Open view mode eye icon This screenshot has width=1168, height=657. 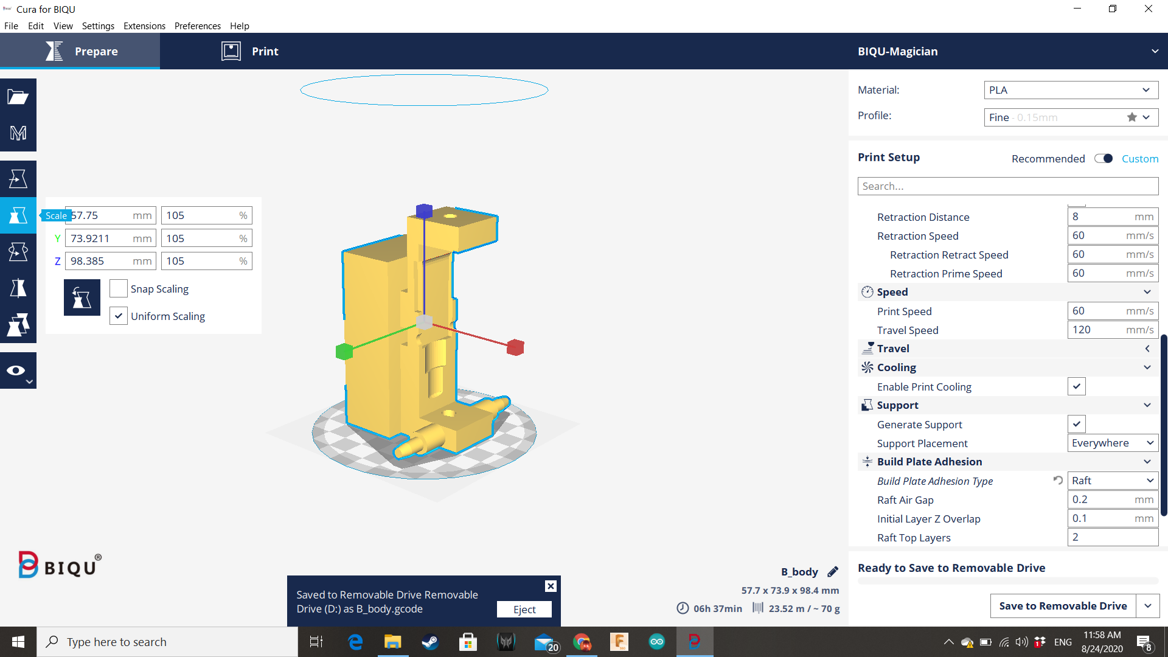(x=17, y=370)
